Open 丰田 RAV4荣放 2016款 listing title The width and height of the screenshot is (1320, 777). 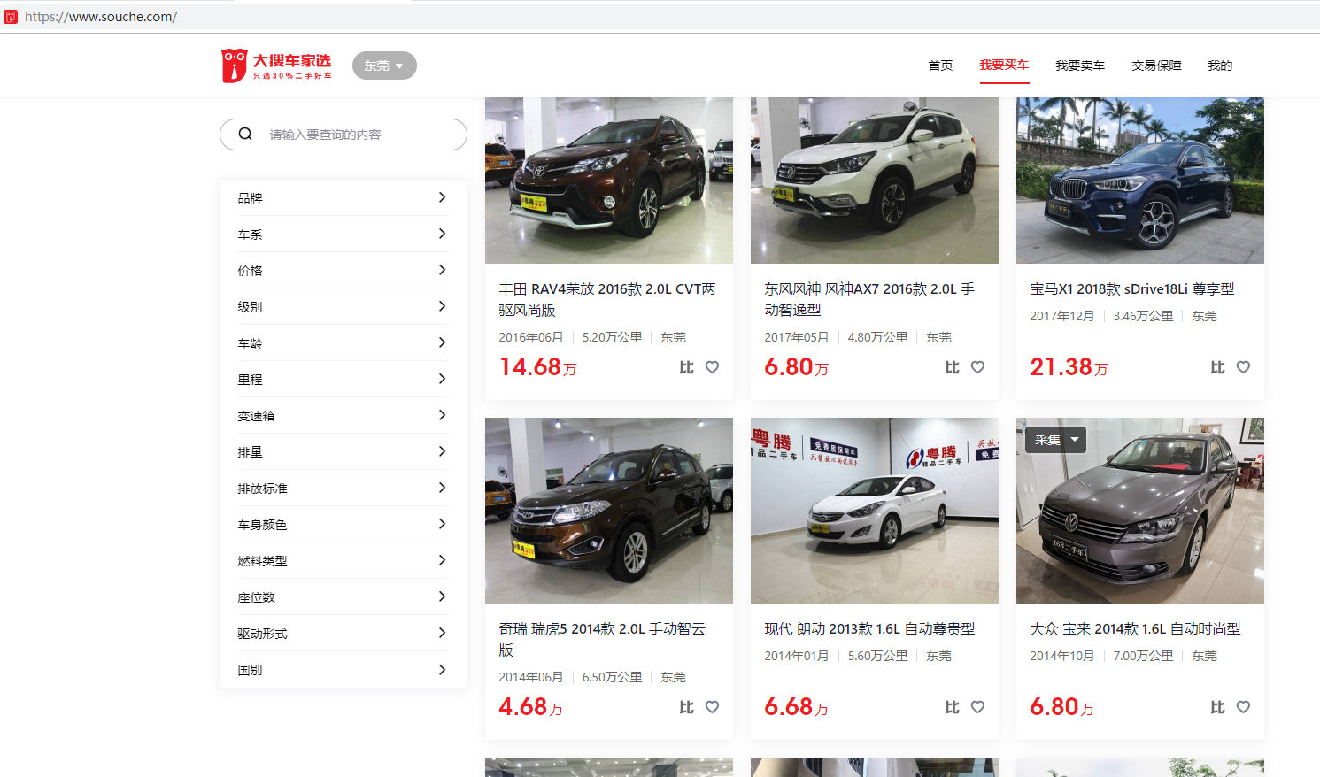click(607, 299)
